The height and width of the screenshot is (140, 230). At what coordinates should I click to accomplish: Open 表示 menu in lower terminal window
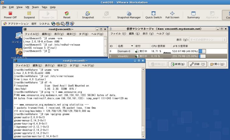[x=50, y=65]
